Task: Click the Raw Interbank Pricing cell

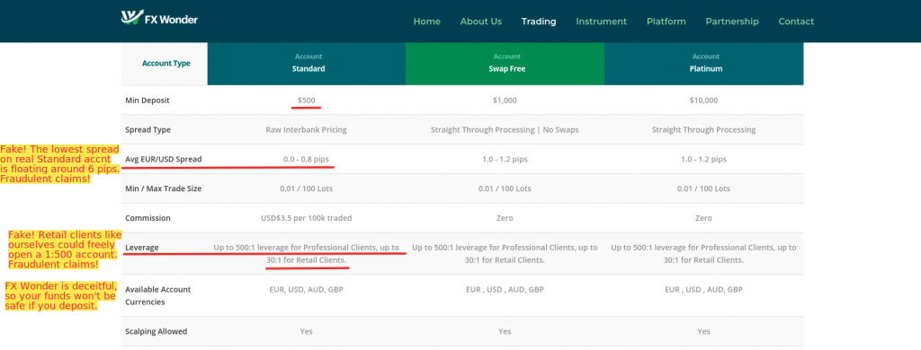Action: click(x=307, y=129)
